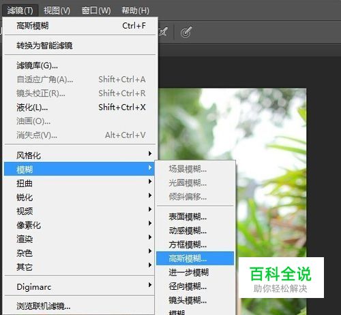Select 进一步模糊 filter
Screen dimensions: 341x315
point(195,272)
